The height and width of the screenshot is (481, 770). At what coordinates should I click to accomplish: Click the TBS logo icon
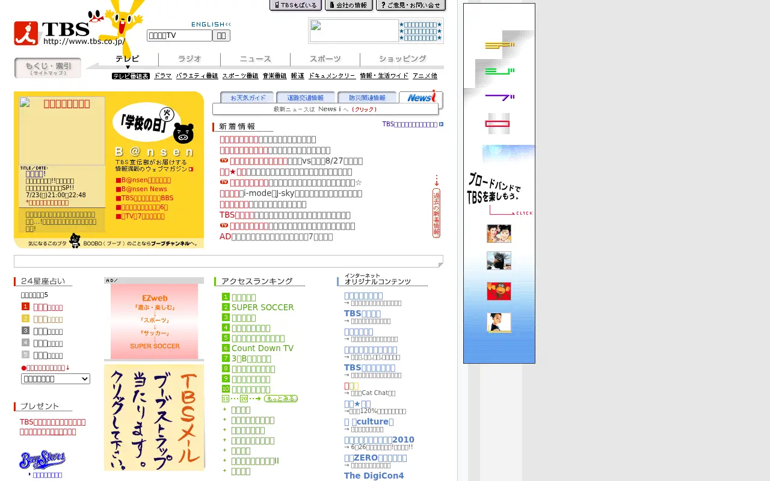coord(26,33)
